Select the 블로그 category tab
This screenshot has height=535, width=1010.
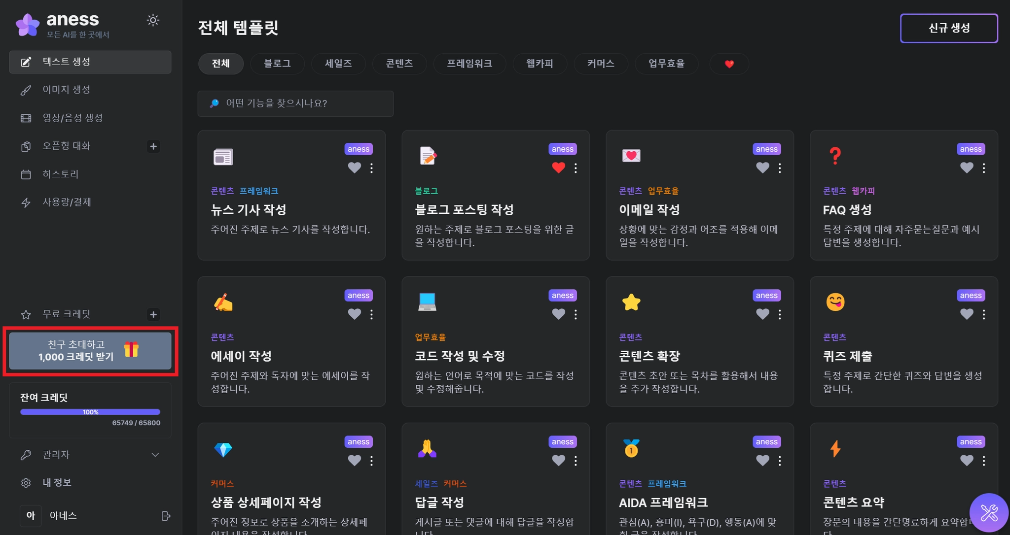277,64
